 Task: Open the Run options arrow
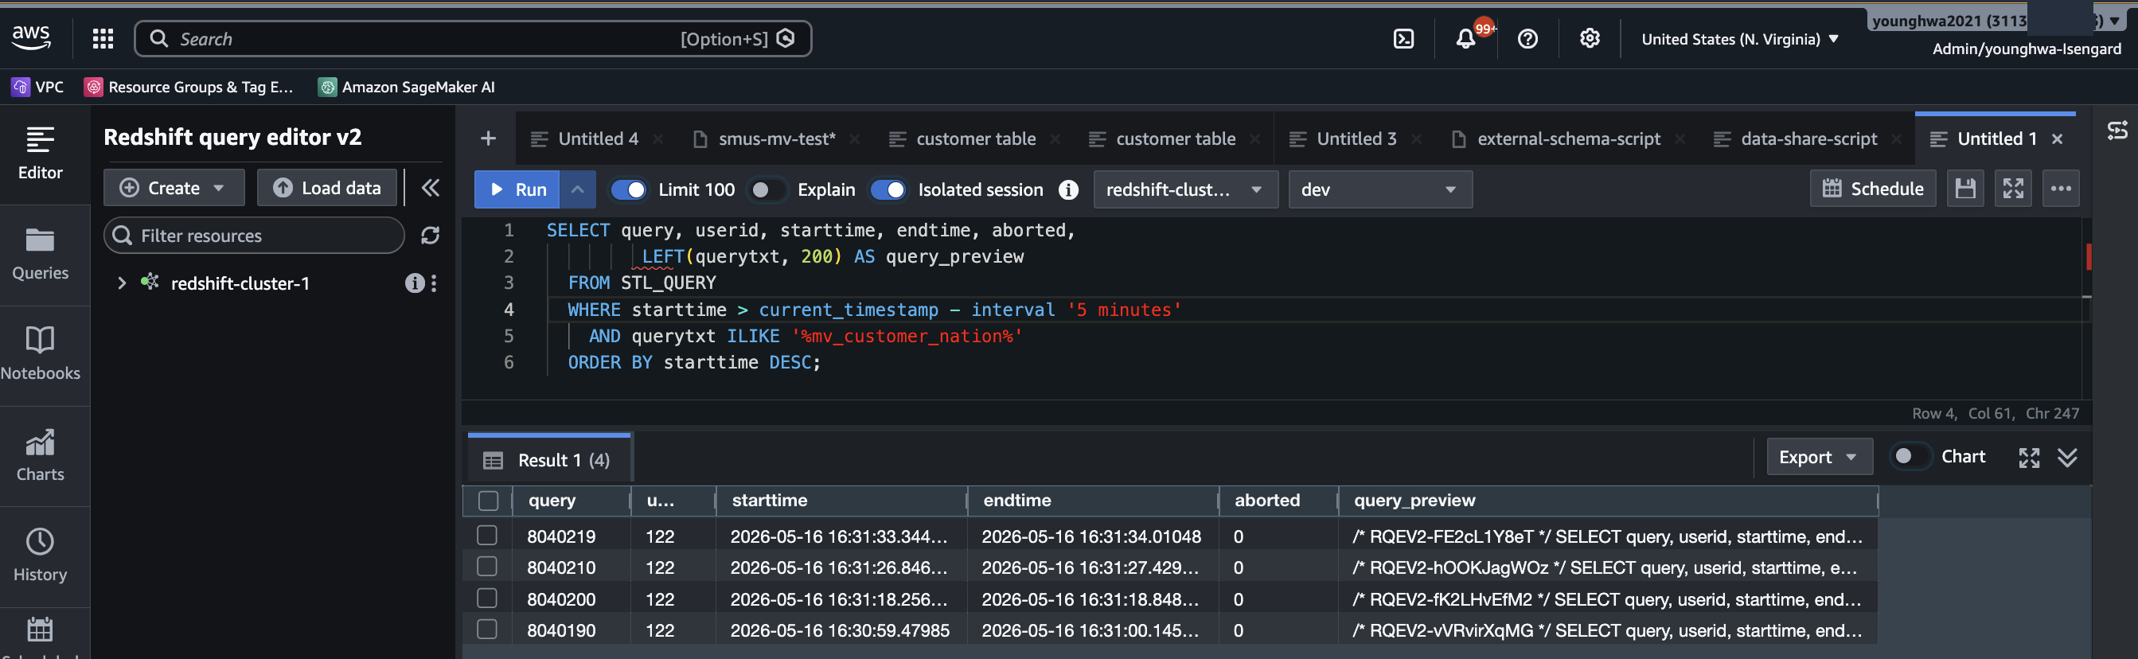click(578, 189)
